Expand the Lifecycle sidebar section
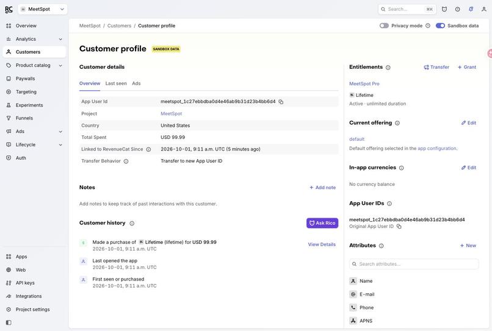 (x=34, y=144)
